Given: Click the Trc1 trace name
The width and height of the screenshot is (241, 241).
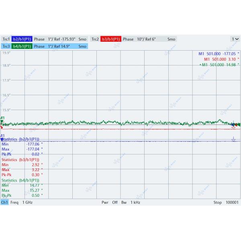Looking at the screenshot, I should (6, 39).
